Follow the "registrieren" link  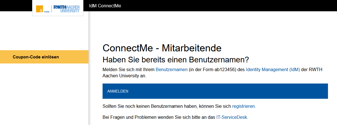pos(244,106)
